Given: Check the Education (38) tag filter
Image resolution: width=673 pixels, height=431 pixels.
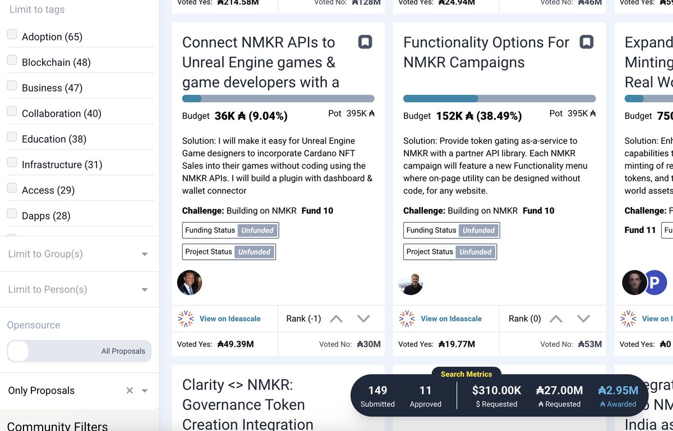Looking at the screenshot, I should [12, 137].
